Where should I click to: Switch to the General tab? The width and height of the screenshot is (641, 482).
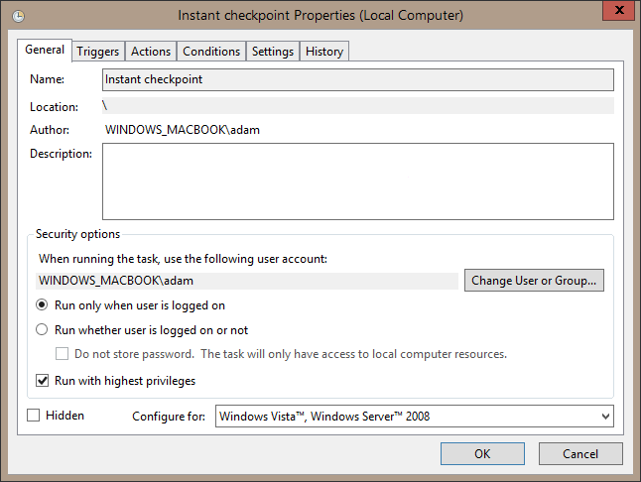tap(45, 50)
